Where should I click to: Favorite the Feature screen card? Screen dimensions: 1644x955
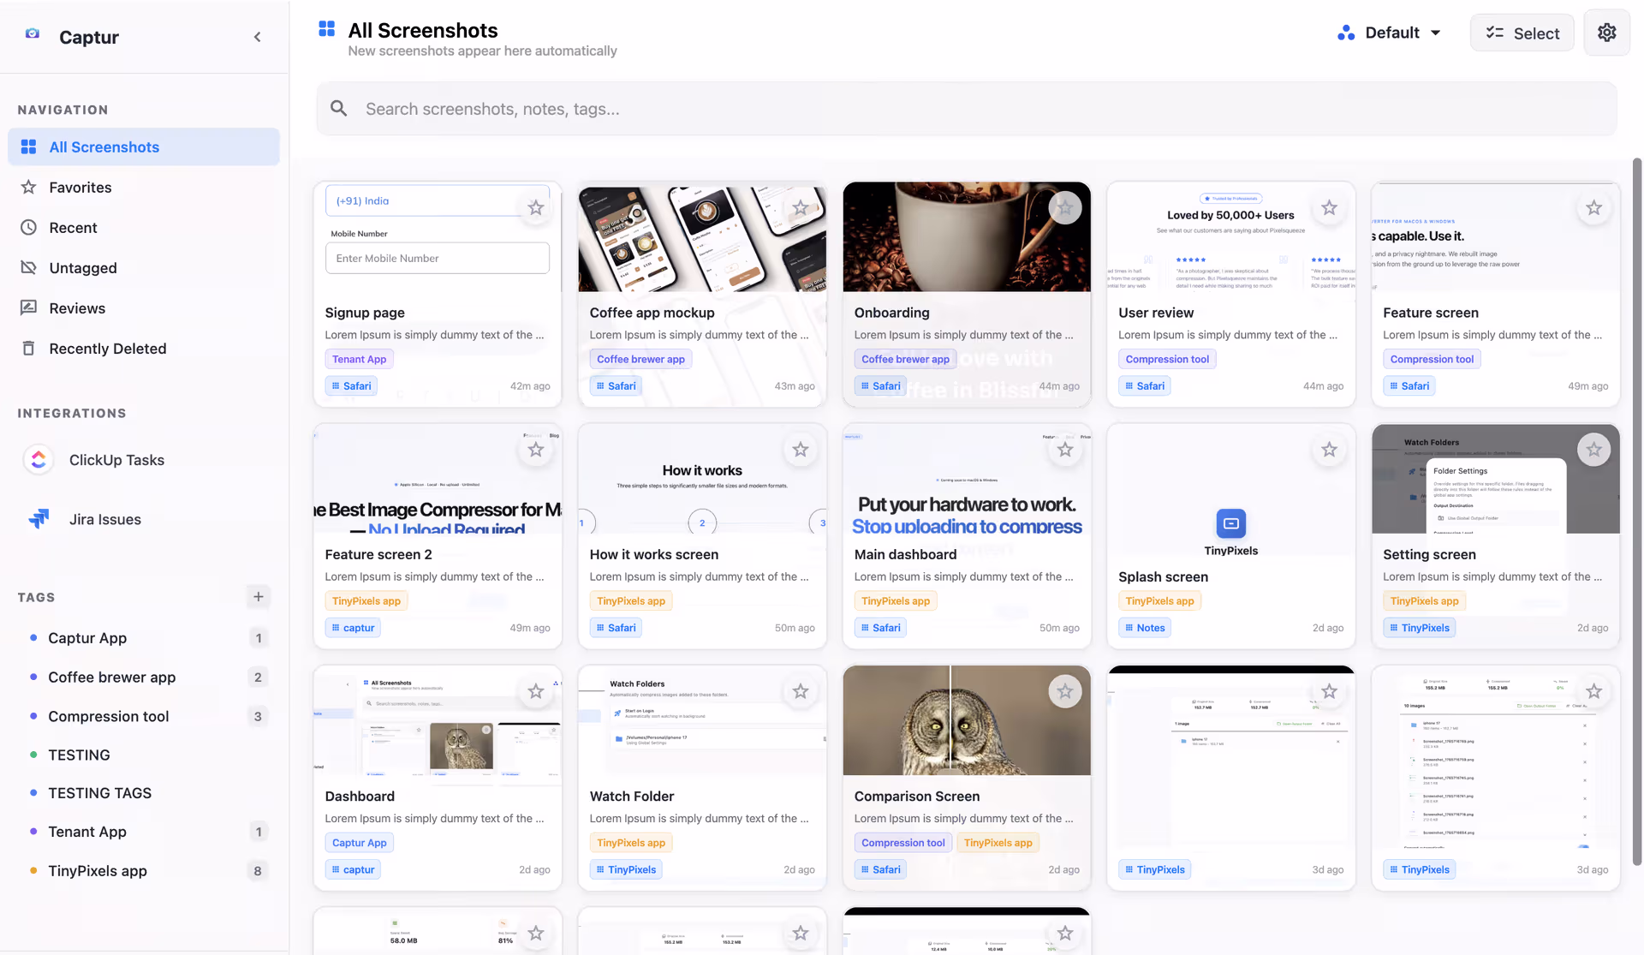point(1593,207)
